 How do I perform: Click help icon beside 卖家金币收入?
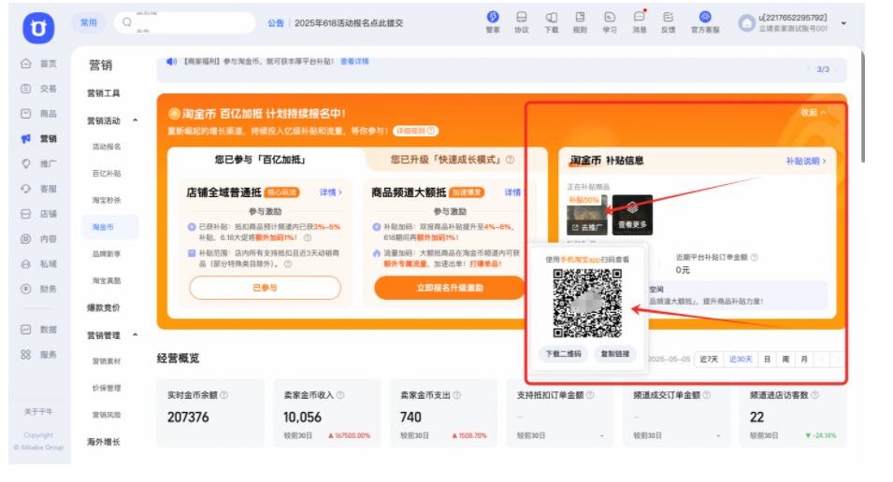(x=340, y=395)
